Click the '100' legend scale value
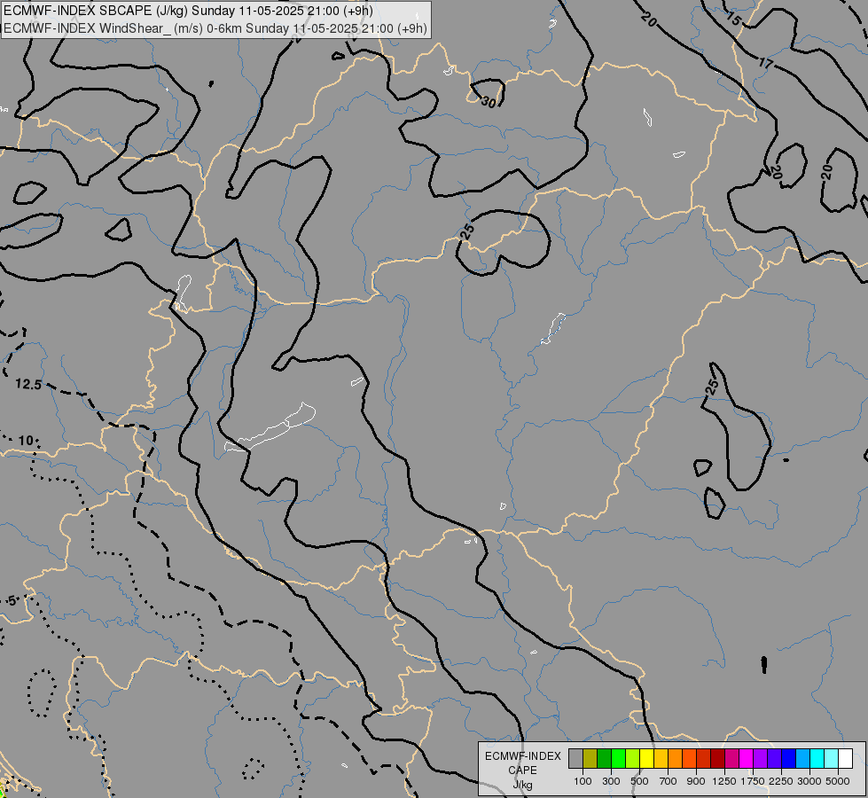The height and width of the screenshot is (798, 868). click(583, 781)
